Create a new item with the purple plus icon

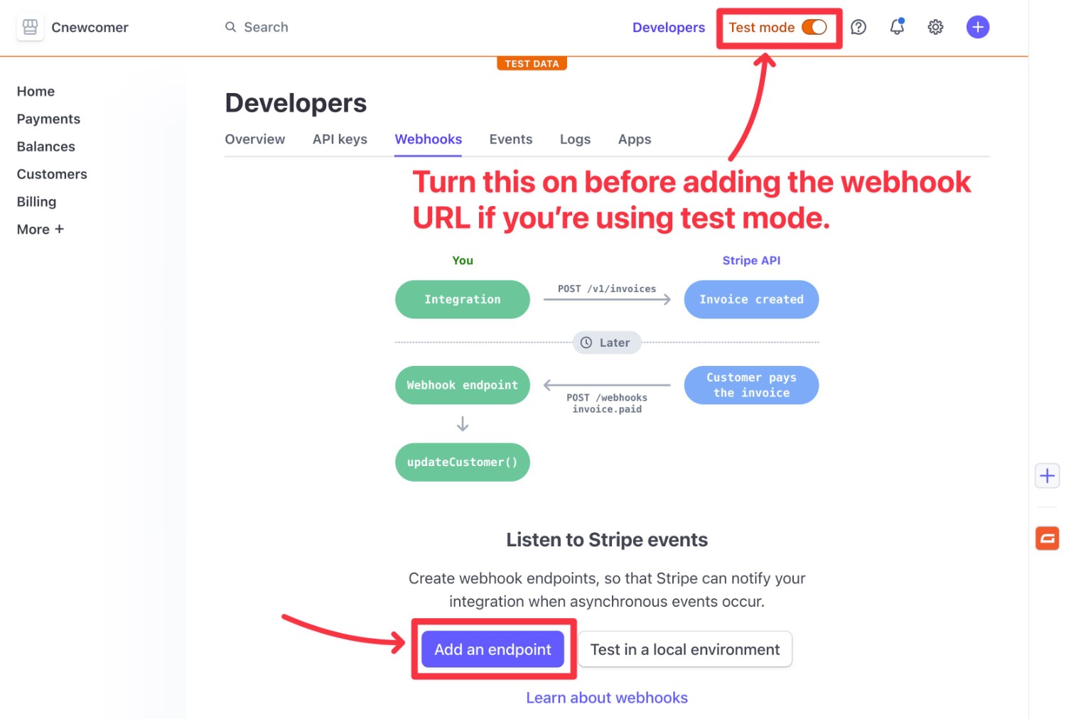coord(978,27)
